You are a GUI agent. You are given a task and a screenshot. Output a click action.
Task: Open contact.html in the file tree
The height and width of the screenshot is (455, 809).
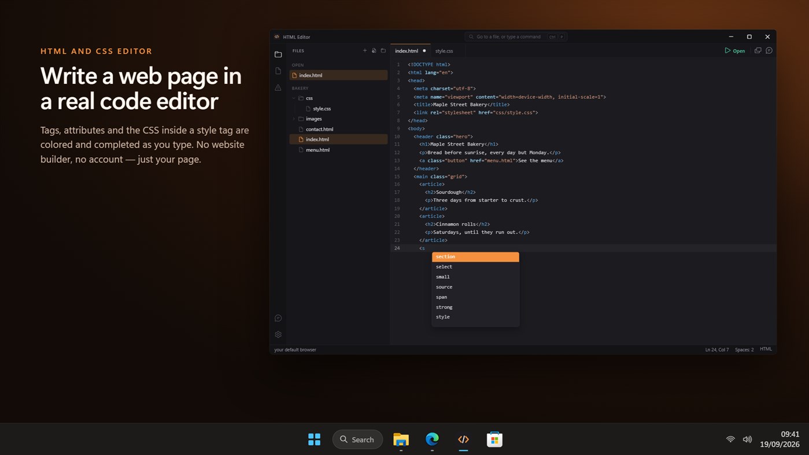click(x=338, y=130)
